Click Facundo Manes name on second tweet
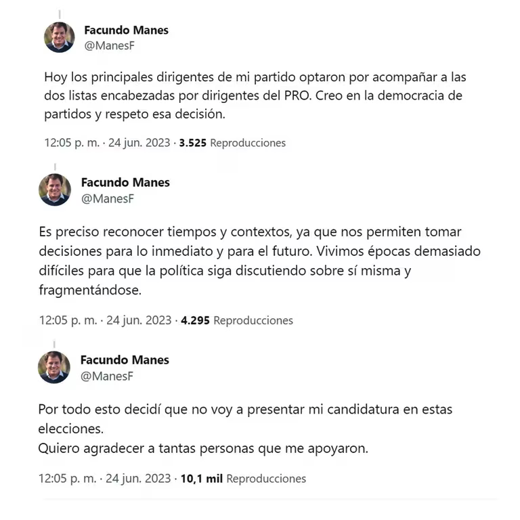520x520 pixels. click(125, 182)
